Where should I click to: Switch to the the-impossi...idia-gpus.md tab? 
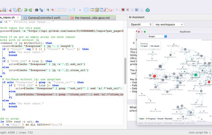click(92, 18)
